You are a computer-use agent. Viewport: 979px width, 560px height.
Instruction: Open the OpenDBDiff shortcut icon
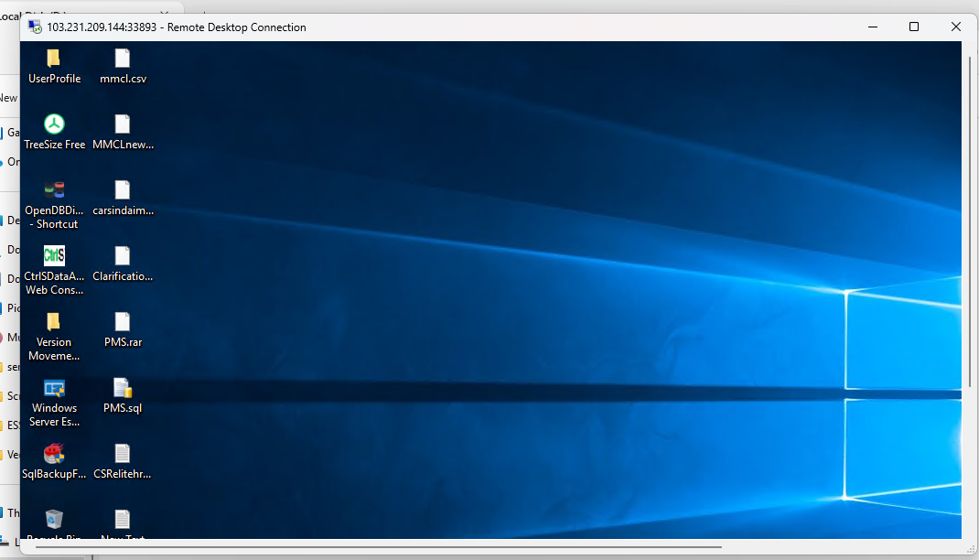tap(54, 190)
